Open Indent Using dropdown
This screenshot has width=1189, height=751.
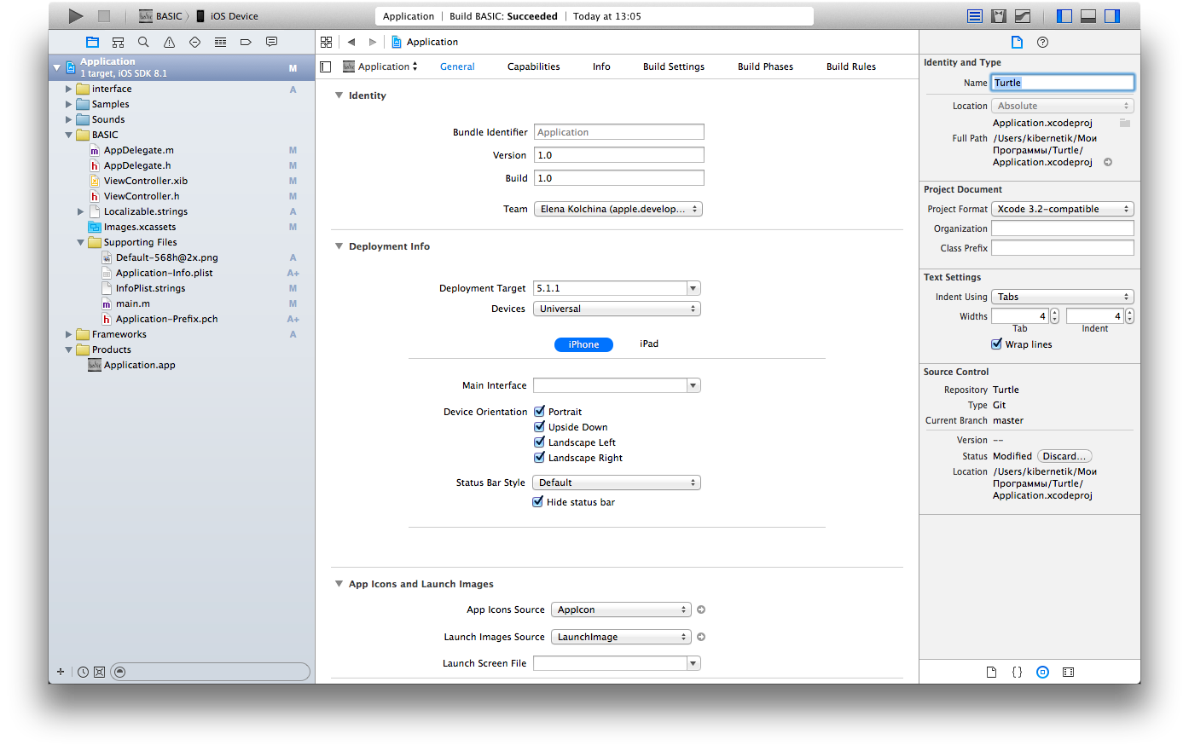tap(1063, 297)
